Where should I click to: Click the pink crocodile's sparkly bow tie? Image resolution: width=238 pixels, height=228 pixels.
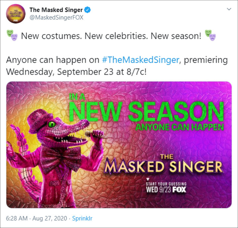61,159
